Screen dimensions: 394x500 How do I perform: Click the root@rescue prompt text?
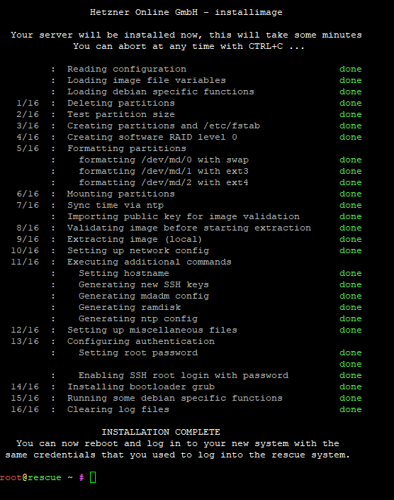(x=30, y=477)
